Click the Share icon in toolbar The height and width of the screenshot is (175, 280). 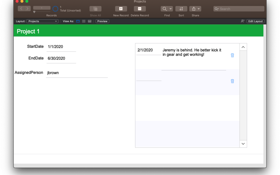coord(193,9)
